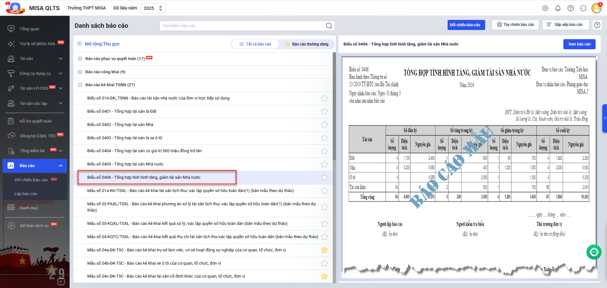Open Tổng quan in the sidebar

click(x=29, y=29)
